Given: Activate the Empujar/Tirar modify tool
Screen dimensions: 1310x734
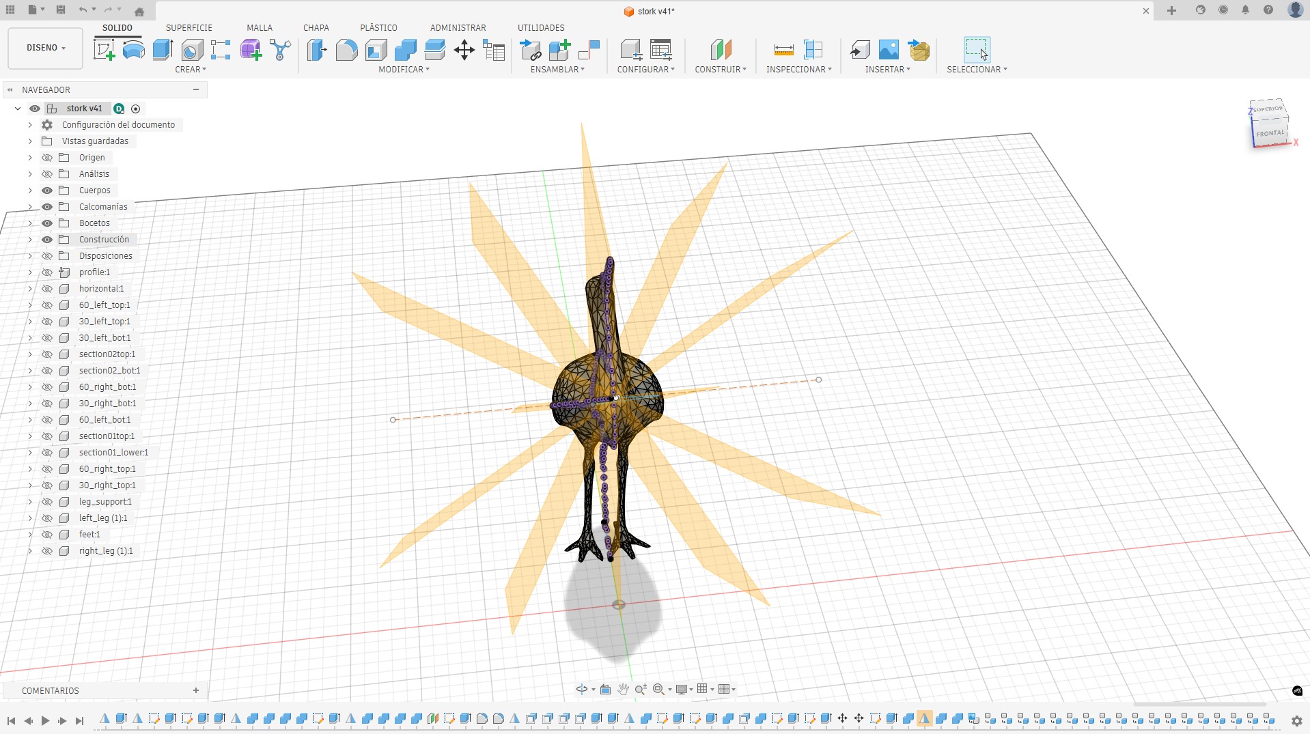Looking at the screenshot, I should tap(317, 50).
